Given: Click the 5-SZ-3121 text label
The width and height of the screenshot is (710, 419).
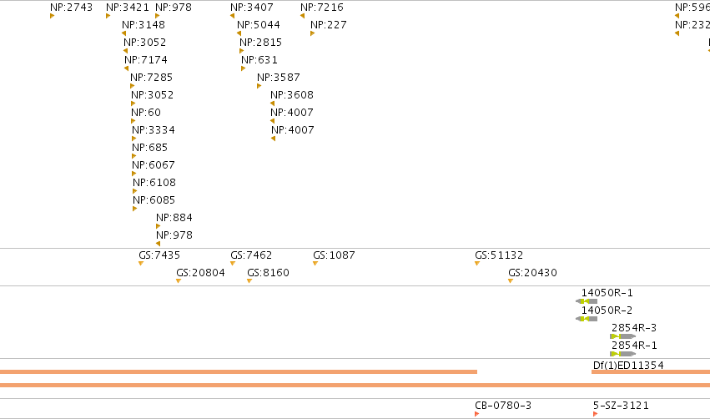Looking at the screenshot, I should [621, 406].
